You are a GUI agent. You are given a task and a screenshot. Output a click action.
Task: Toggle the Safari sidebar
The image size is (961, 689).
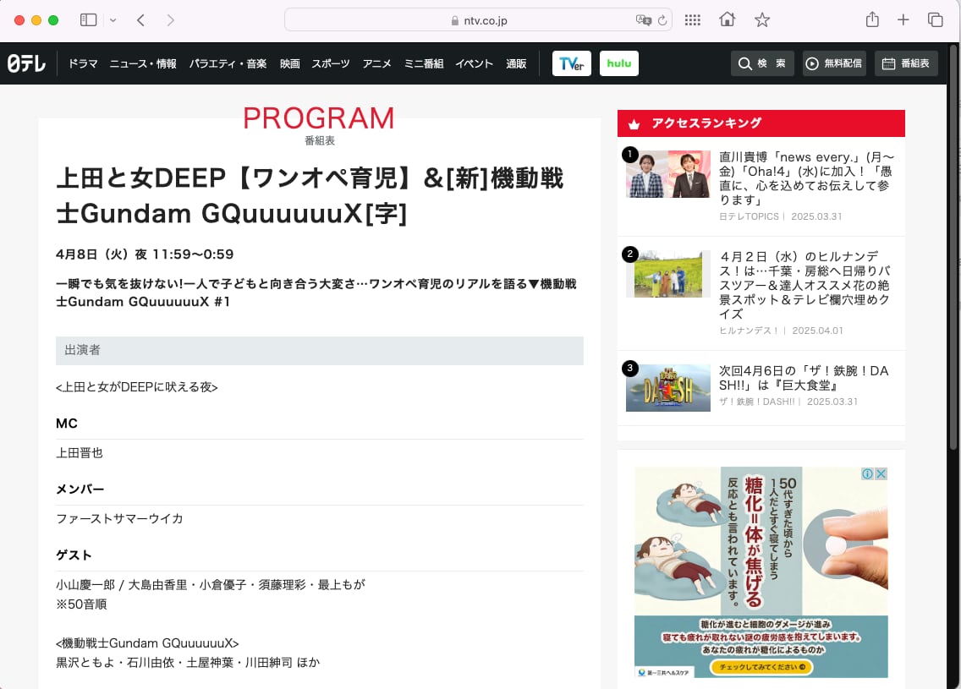click(88, 20)
